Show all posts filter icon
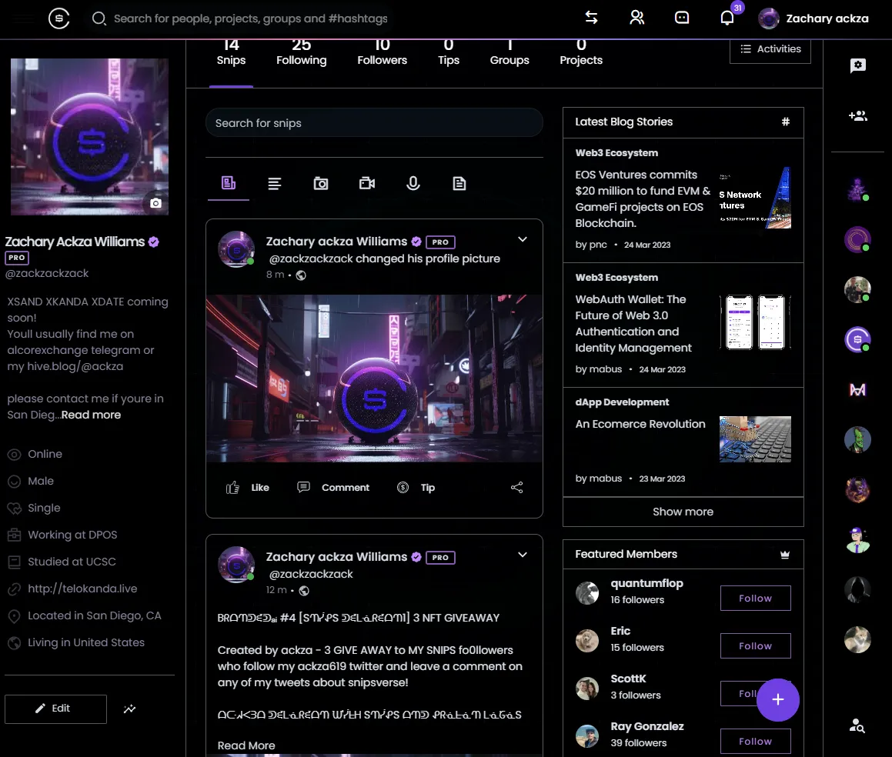This screenshot has width=892, height=757. point(228,183)
